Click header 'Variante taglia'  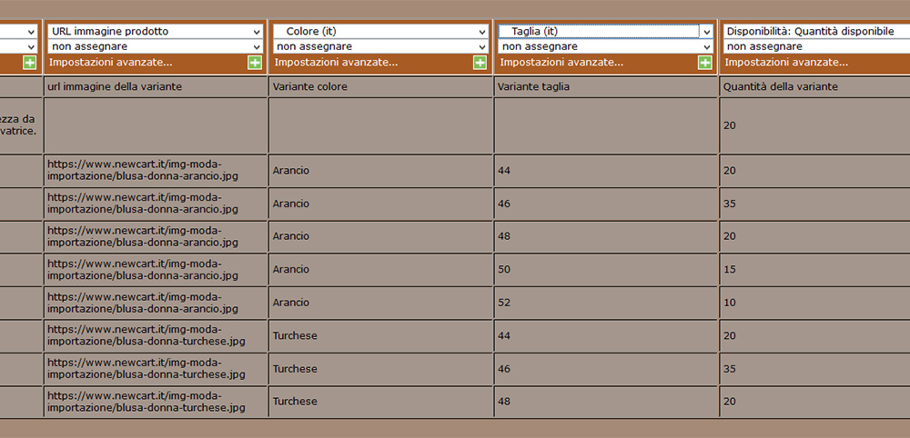pos(533,87)
